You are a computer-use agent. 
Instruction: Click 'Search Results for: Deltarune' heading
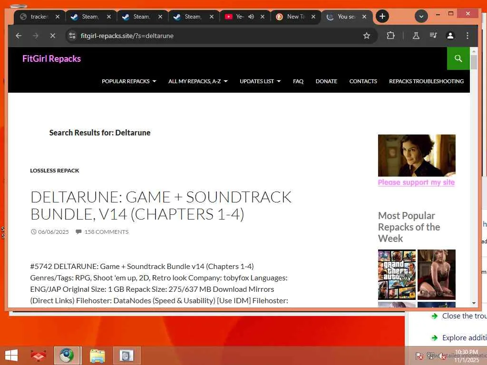pos(100,133)
